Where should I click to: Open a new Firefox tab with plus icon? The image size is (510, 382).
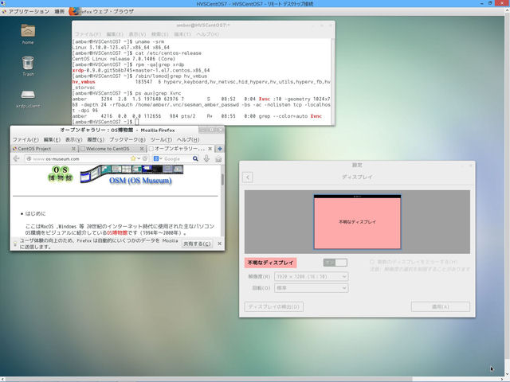pyautogui.click(x=220, y=149)
